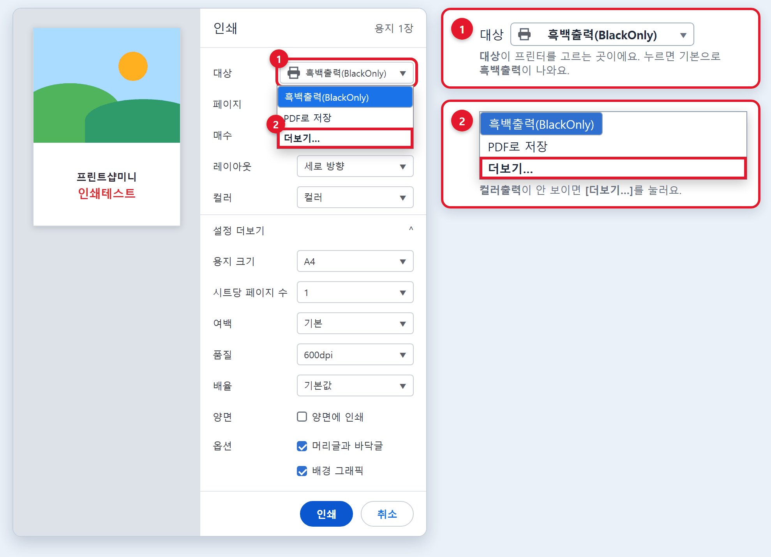This screenshot has height=557, width=771.
Task: Click the 인쇄테스트 red text in preview
Action: tap(107, 193)
